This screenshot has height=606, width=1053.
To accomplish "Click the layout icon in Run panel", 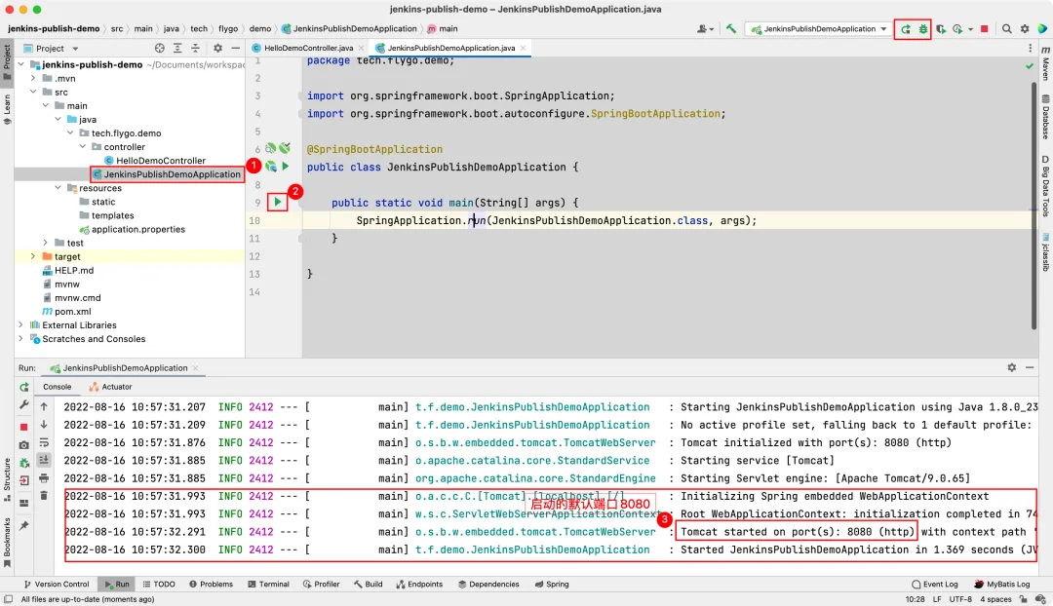I will coord(24,503).
